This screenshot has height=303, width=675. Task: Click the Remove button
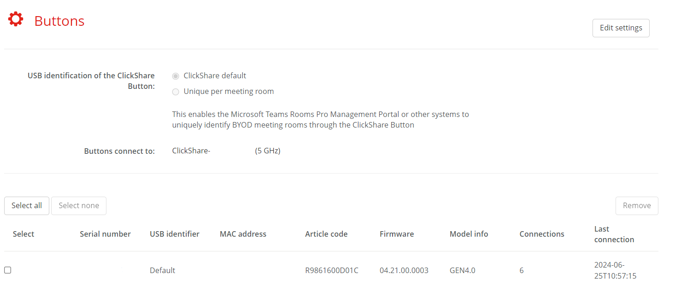(x=637, y=206)
